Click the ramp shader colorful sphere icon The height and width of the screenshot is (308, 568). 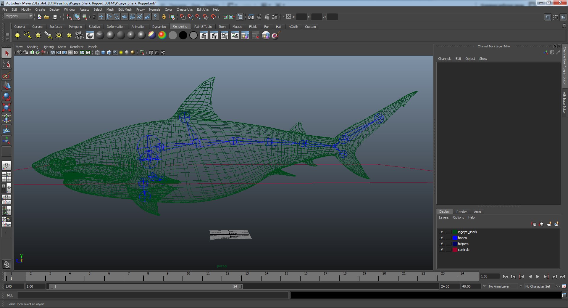(162, 36)
